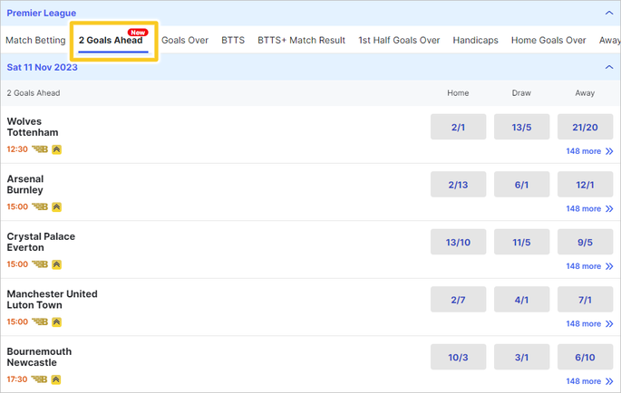This screenshot has height=393, width=621.
Task: Bet on Wolves home at 2/1
Action: pyautogui.click(x=458, y=127)
